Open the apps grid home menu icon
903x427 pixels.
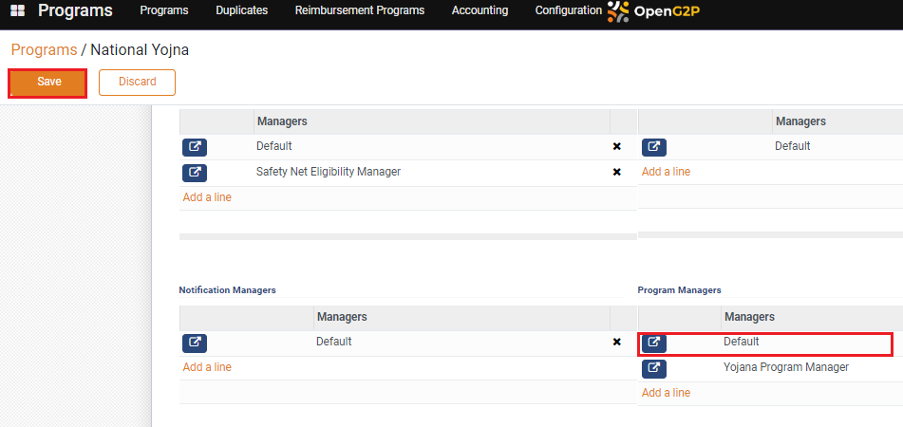[x=17, y=10]
